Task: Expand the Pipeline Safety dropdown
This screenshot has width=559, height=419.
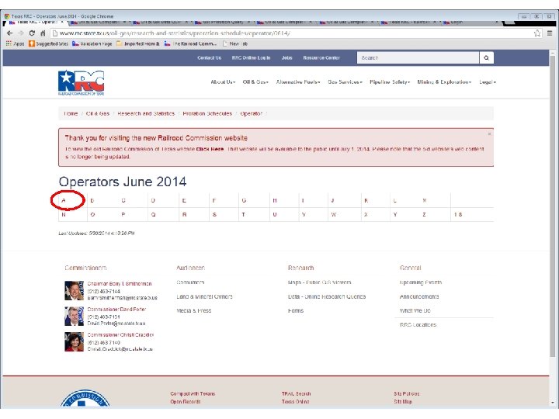Action: (x=390, y=82)
